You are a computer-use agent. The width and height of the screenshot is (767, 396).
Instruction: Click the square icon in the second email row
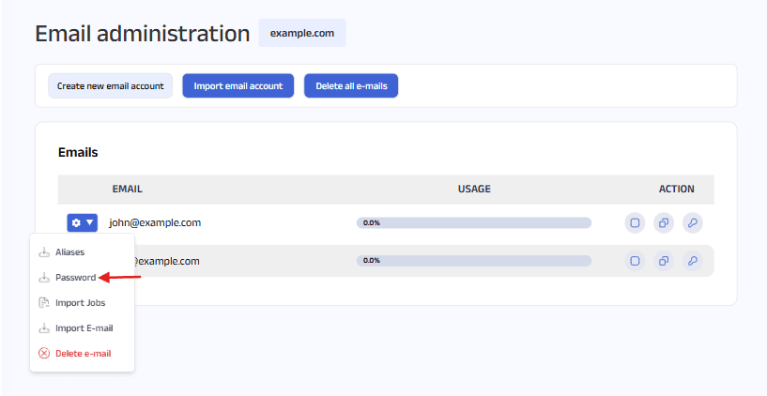pyautogui.click(x=635, y=261)
